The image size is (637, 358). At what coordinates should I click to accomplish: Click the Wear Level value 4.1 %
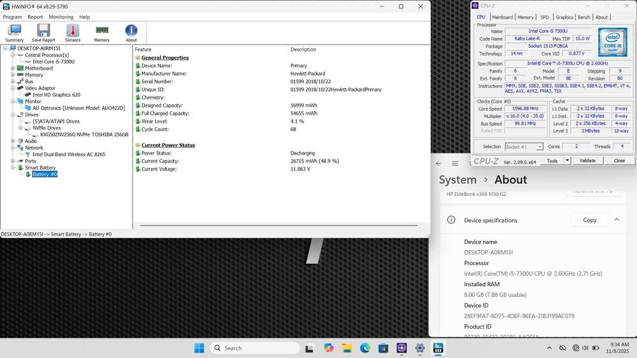(297, 121)
